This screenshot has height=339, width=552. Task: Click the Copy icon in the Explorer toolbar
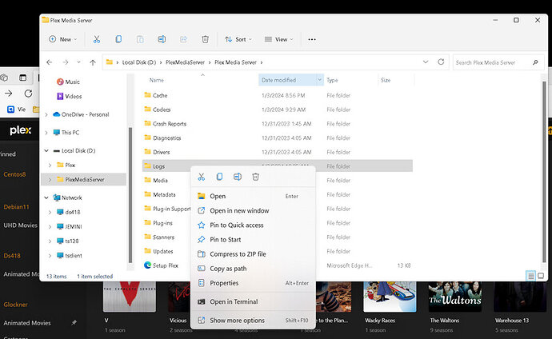tap(118, 39)
